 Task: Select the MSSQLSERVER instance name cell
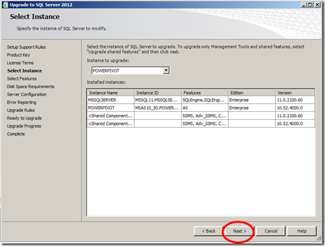click(x=110, y=100)
